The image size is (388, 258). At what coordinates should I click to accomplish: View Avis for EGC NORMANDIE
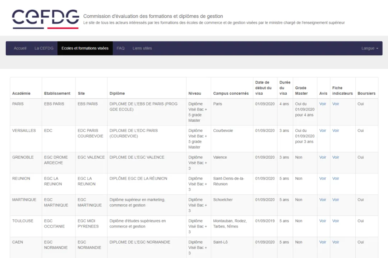point(322,242)
